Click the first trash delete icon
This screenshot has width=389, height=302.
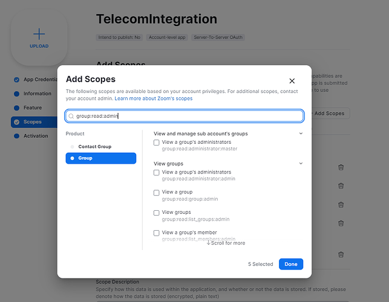pos(341,167)
